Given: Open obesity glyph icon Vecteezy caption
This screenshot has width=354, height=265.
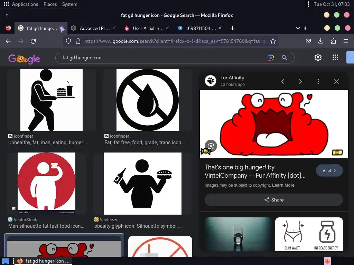Looking at the screenshot, I should tap(138, 226).
